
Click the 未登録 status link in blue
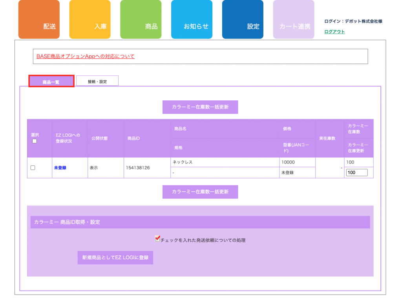pos(60,168)
